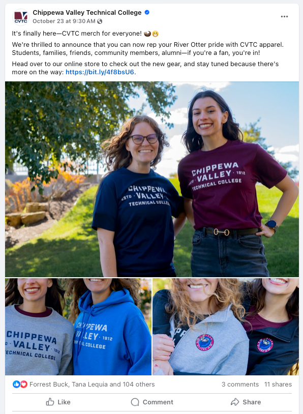
Task: Open the bit.ly/4f8bsU6 store link
Action: [100, 72]
